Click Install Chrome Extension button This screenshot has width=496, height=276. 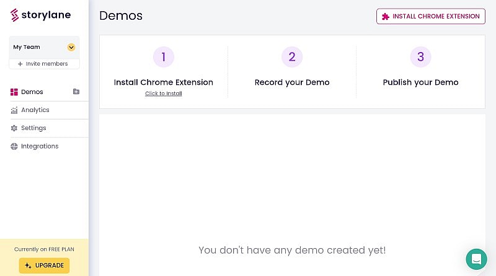[430, 17]
